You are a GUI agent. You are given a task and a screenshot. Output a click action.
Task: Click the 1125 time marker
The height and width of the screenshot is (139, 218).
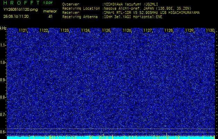click(106, 30)
